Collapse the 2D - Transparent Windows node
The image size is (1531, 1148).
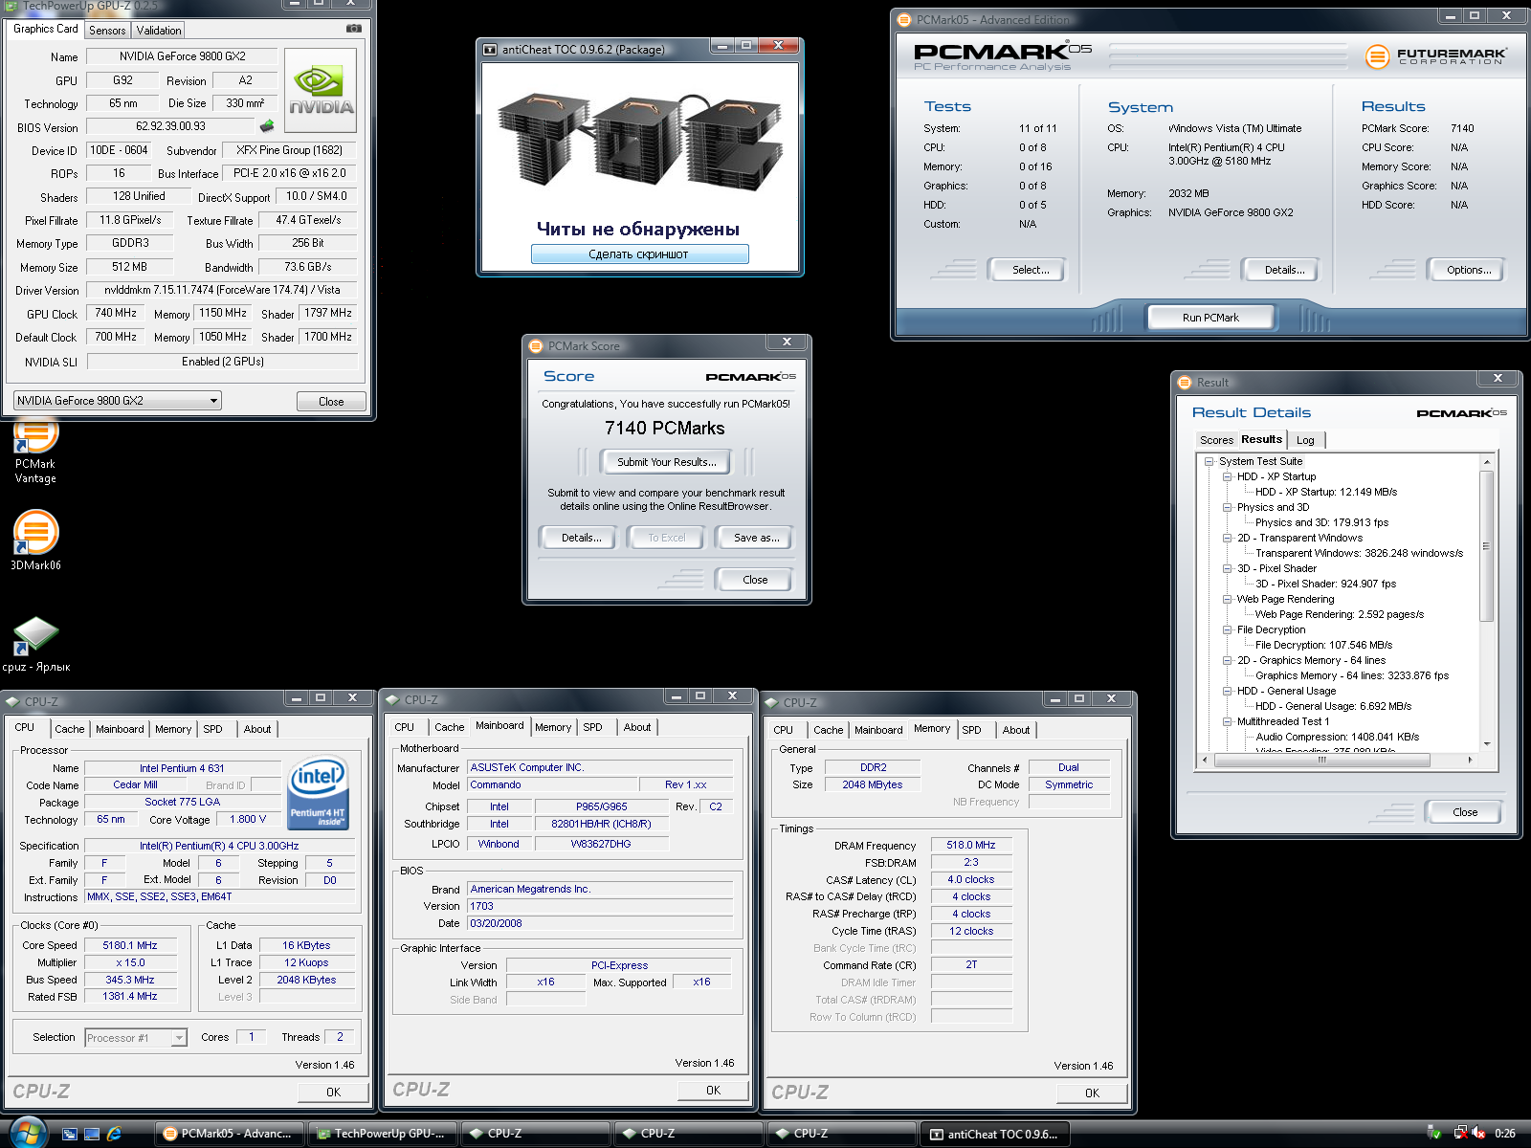(1227, 538)
